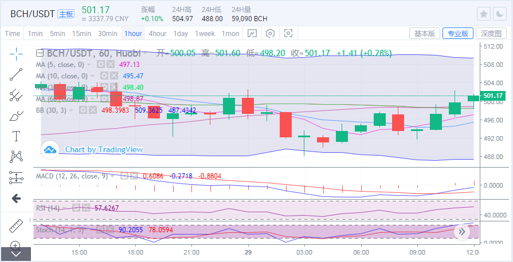Select the crosshair cursor tool

click(15, 54)
